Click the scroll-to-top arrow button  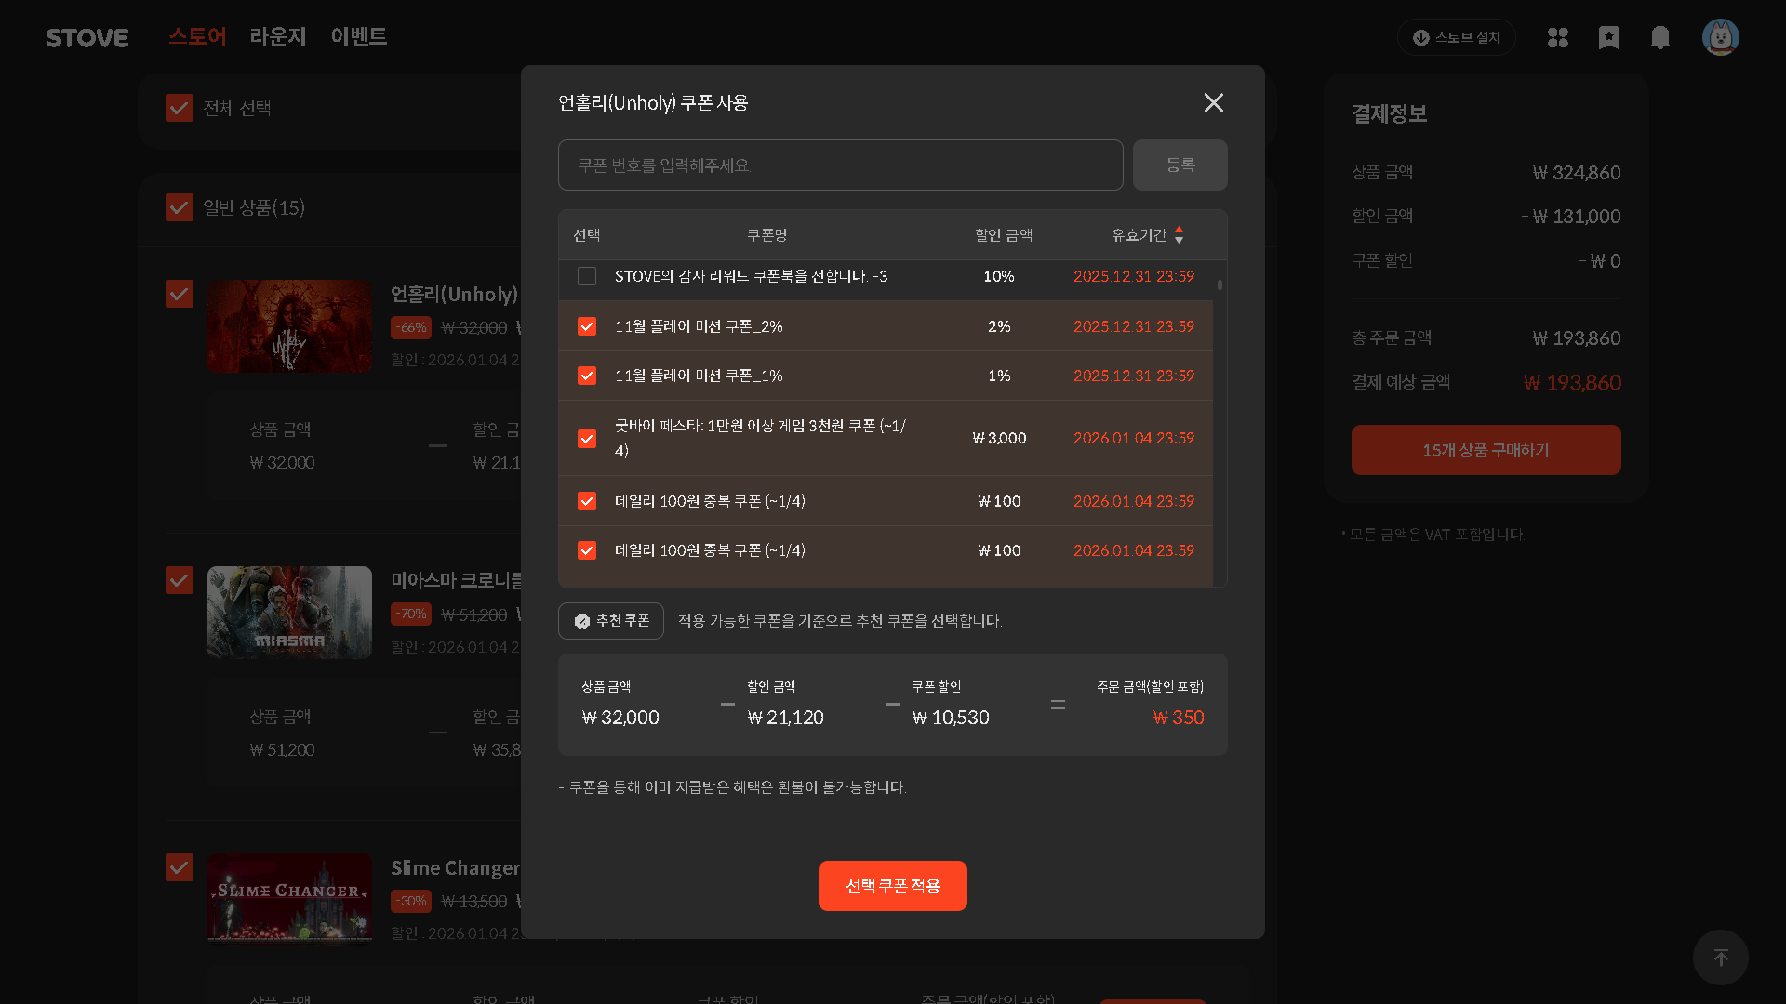(x=1720, y=958)
